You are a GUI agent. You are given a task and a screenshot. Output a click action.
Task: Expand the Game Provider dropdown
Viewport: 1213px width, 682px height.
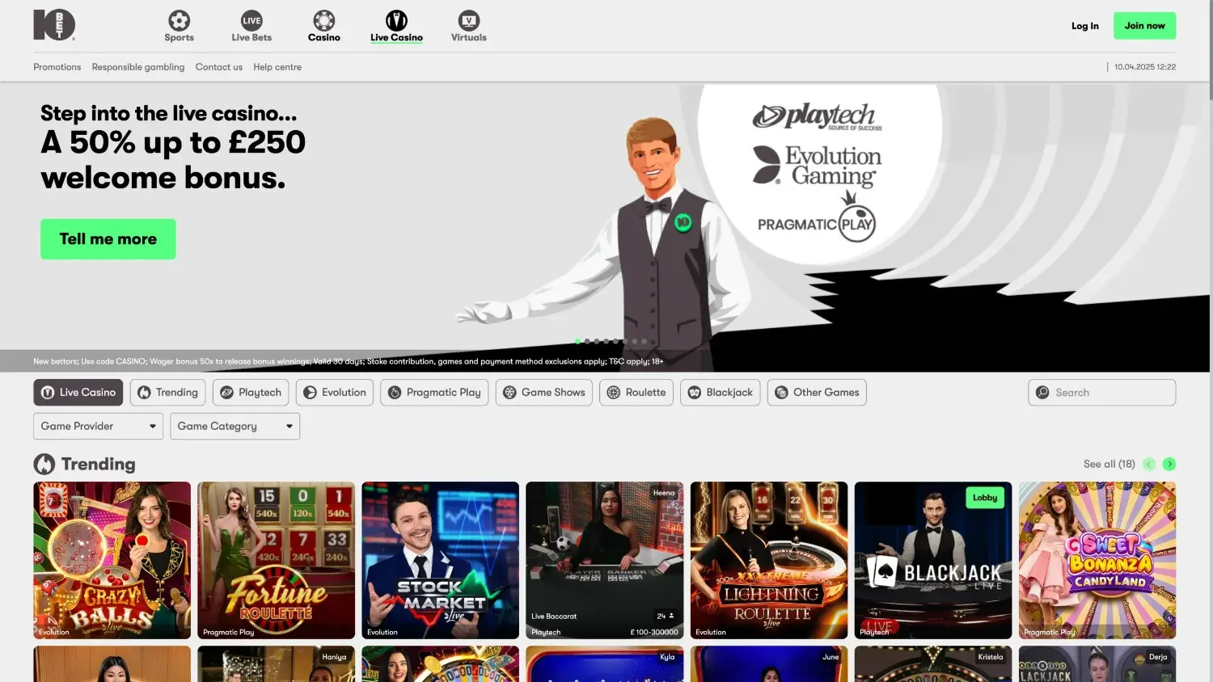[98, 426]
